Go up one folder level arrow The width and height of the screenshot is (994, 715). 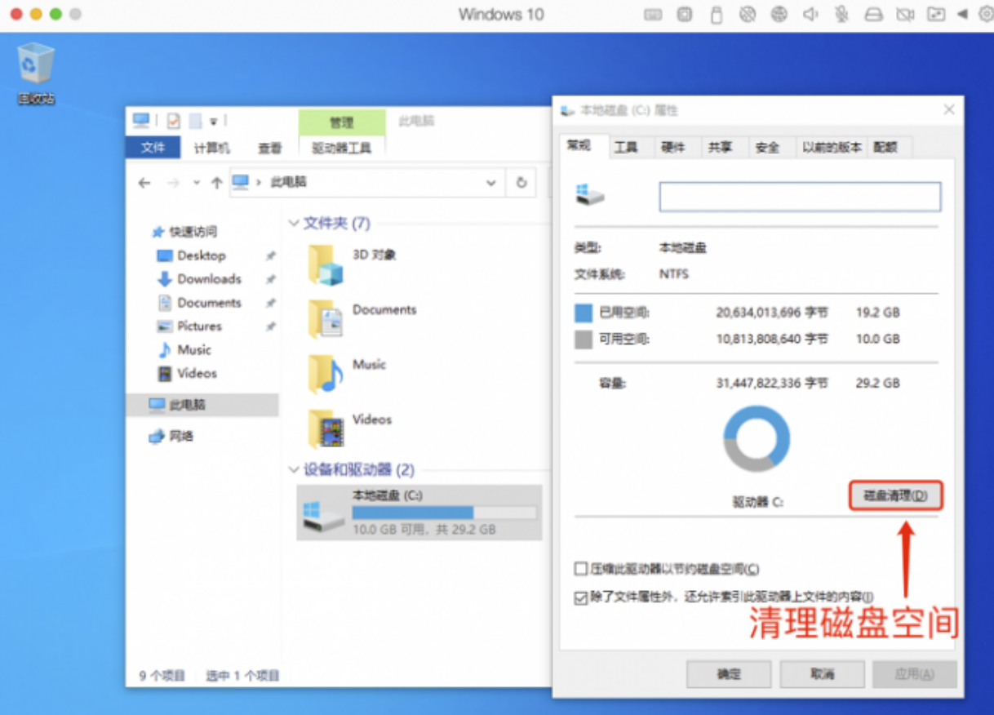coord(216,183)
